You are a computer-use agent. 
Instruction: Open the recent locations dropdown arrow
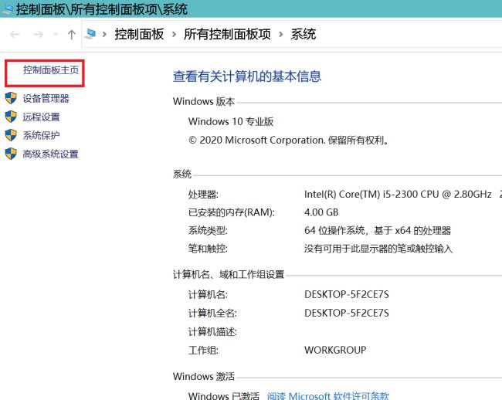click(x=56, y=34)
